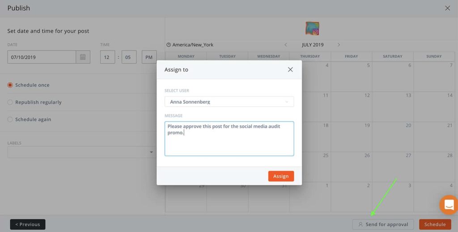
Task: Close the Publish window
Action: pyautogui.click(x=447, y=8)
